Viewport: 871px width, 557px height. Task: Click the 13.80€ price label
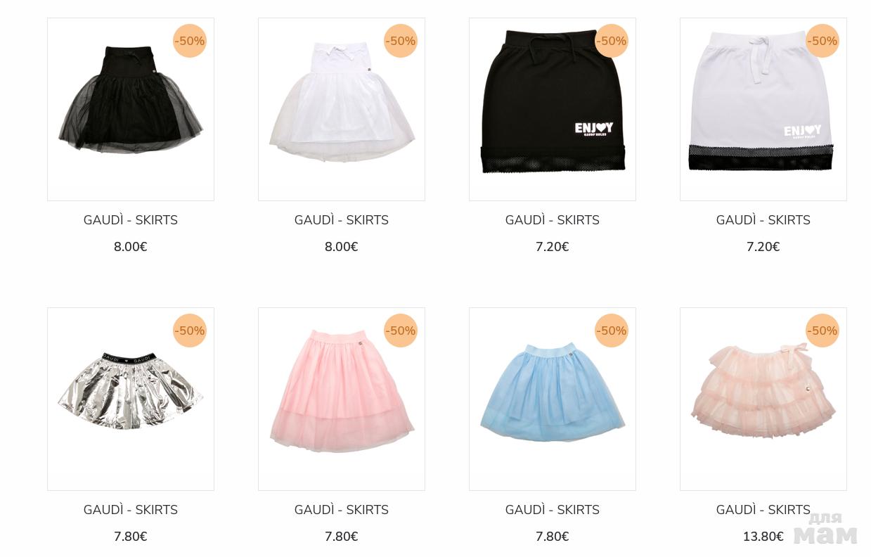coord(763,537)
